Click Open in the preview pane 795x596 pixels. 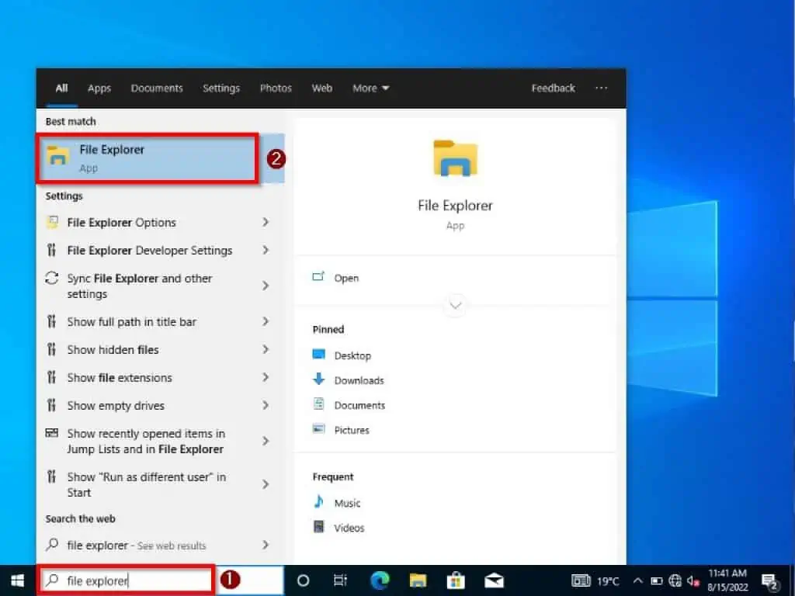[x=346, y=279]
